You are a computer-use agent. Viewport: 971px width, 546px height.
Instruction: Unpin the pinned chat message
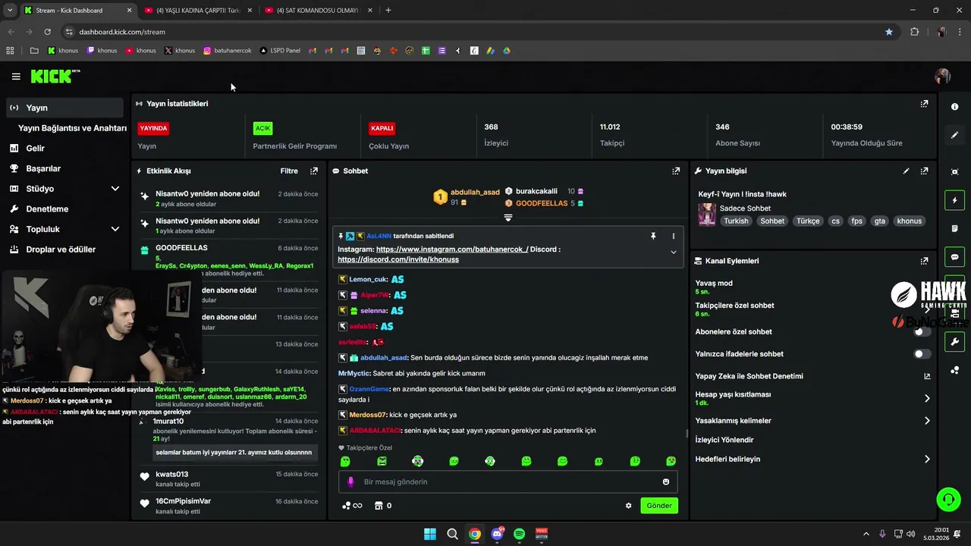coord(653,236)
